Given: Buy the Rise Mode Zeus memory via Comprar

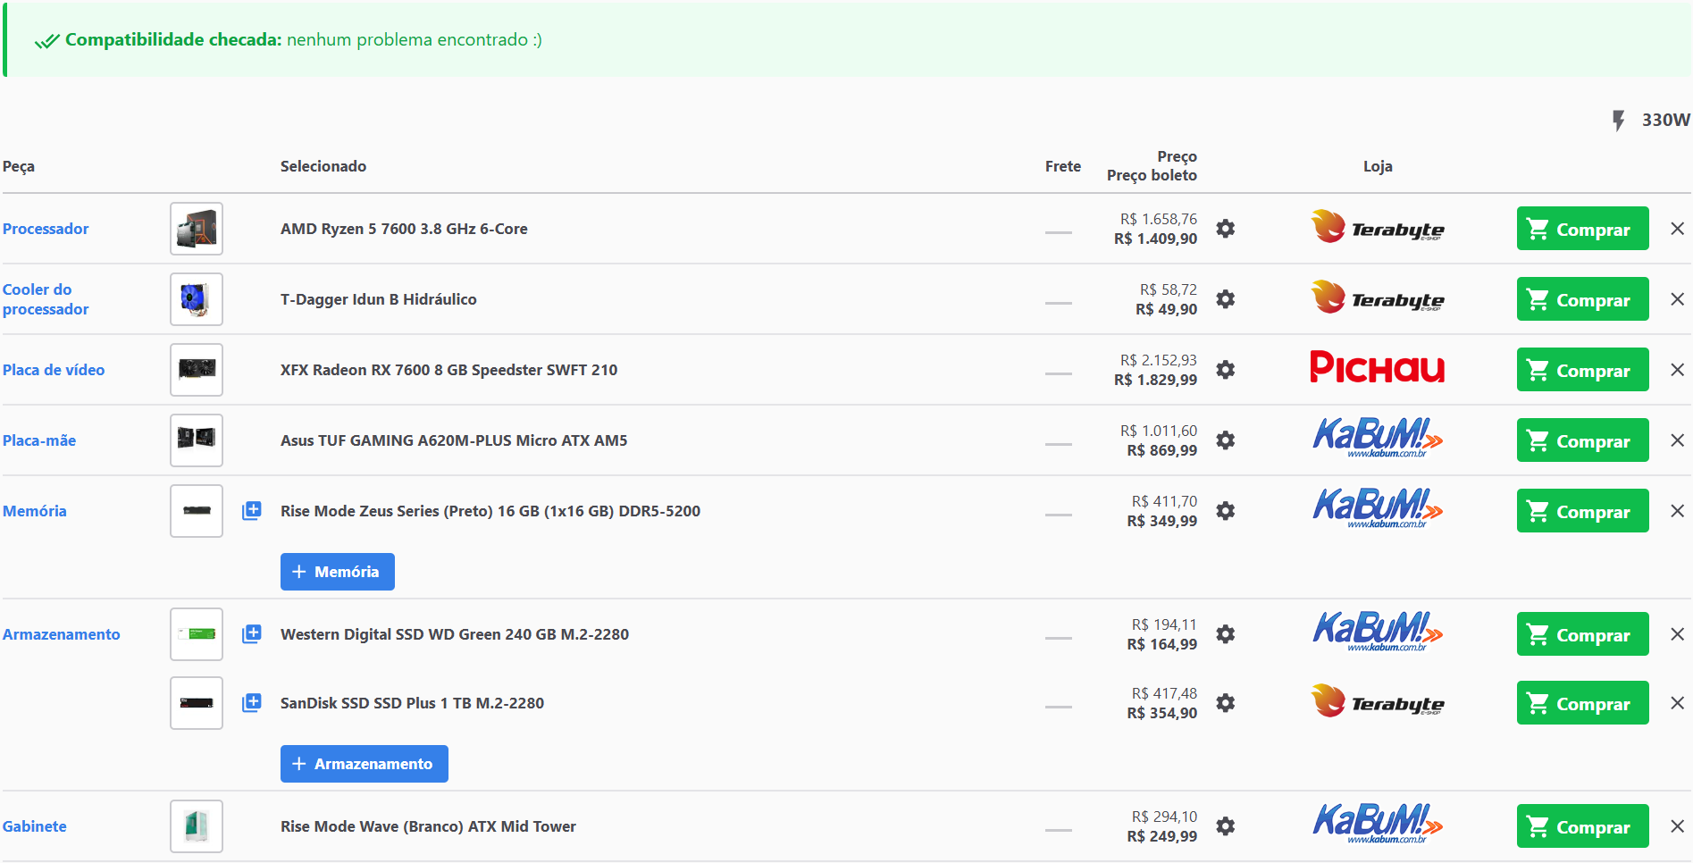Looking at the screenshot, I should (1582, 511).
